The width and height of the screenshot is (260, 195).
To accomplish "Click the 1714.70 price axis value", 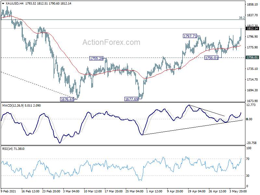I will click(x=252, y=79).
